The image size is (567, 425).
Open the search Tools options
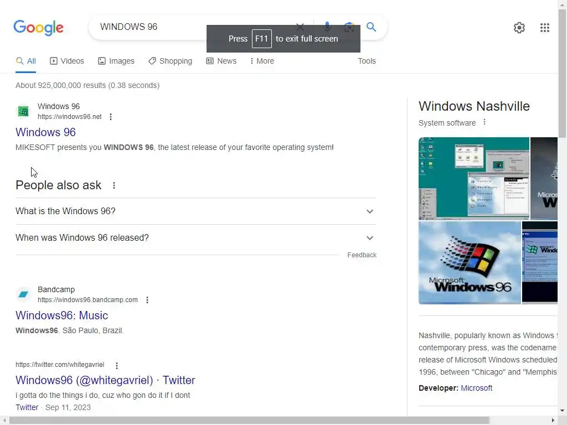(x=367, y=61)
